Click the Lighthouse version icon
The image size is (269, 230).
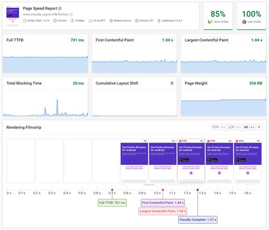pyautogui.click(x=159, y=20)
